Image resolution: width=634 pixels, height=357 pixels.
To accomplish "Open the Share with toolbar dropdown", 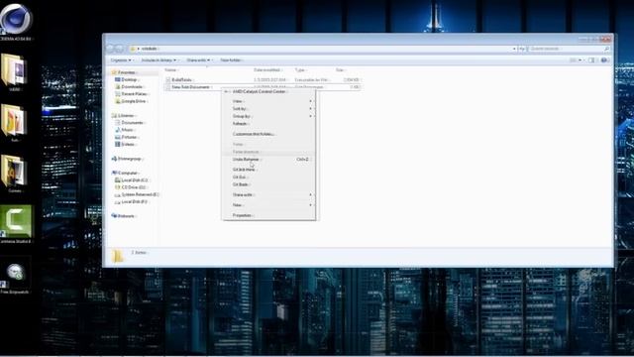I will tap(198, 60).
